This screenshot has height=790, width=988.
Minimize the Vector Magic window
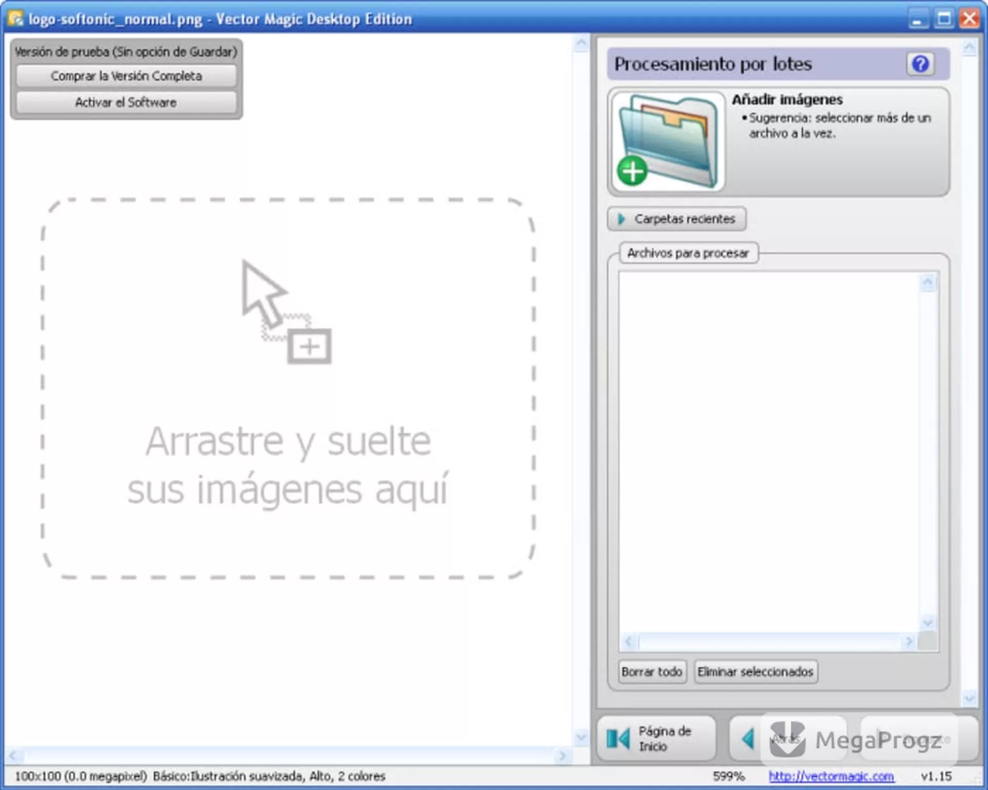918,19
